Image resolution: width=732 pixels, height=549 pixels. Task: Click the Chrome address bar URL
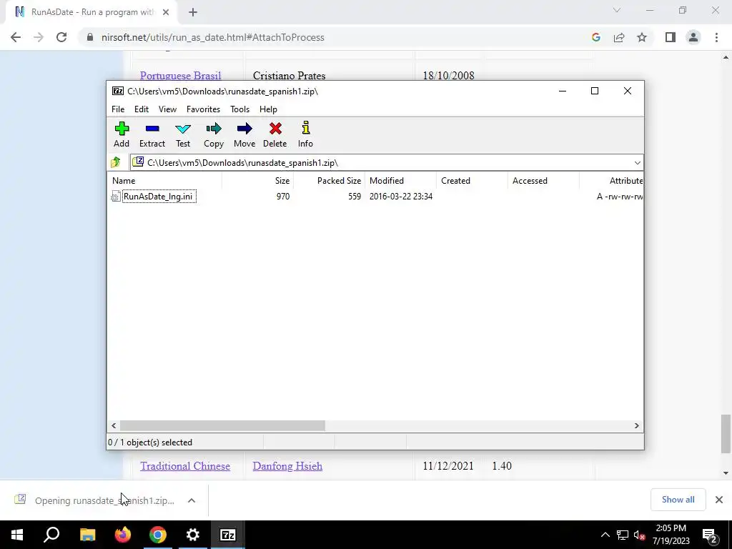(x=212, y=37)
